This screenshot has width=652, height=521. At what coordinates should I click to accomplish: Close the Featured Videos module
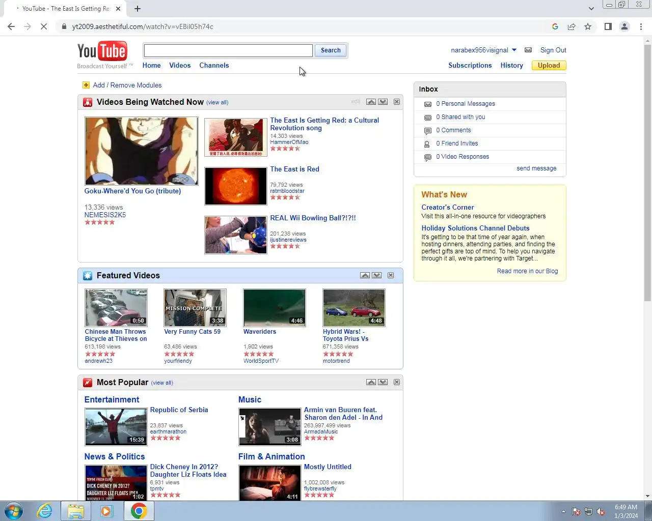[391, 275]
